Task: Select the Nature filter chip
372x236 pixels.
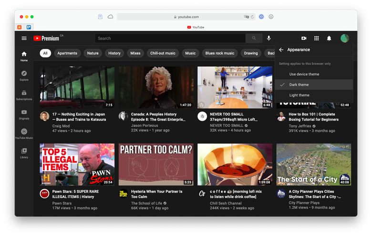Action: (x=93, y=53)
